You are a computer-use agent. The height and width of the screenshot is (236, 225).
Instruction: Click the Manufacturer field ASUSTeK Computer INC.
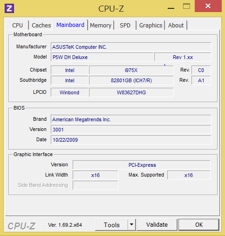pyautogui.click(x=131, y=47)
